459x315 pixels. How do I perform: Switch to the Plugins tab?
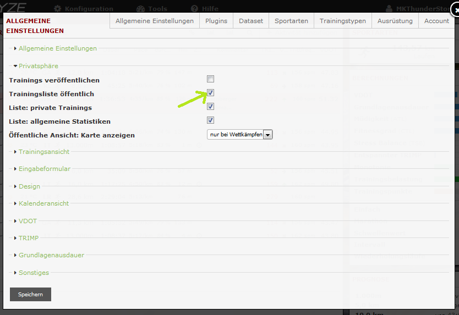pos(216,21)
